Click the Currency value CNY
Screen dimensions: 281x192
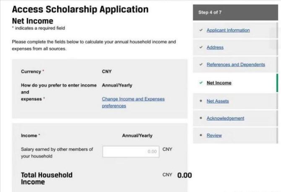pyautogui.click(x=107, y=72)
